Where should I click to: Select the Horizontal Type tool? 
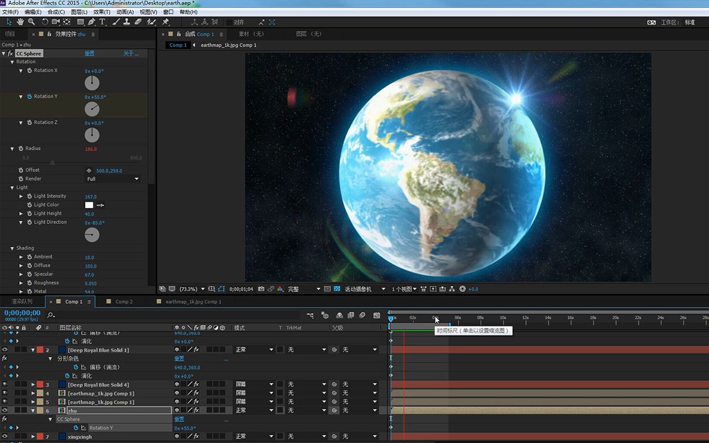pos(103,22)
